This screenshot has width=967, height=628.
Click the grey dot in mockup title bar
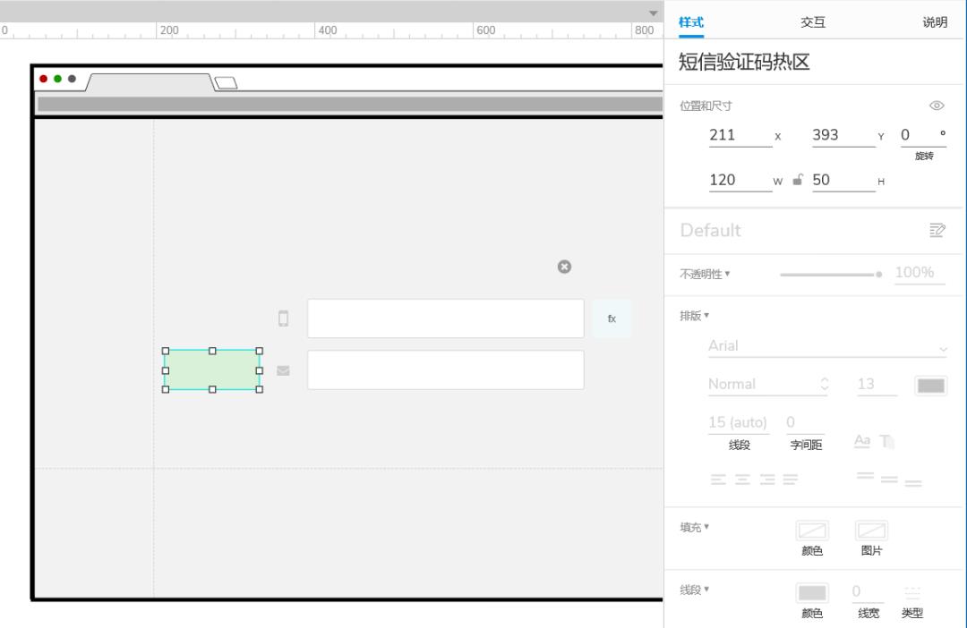[x=72, y=79]
